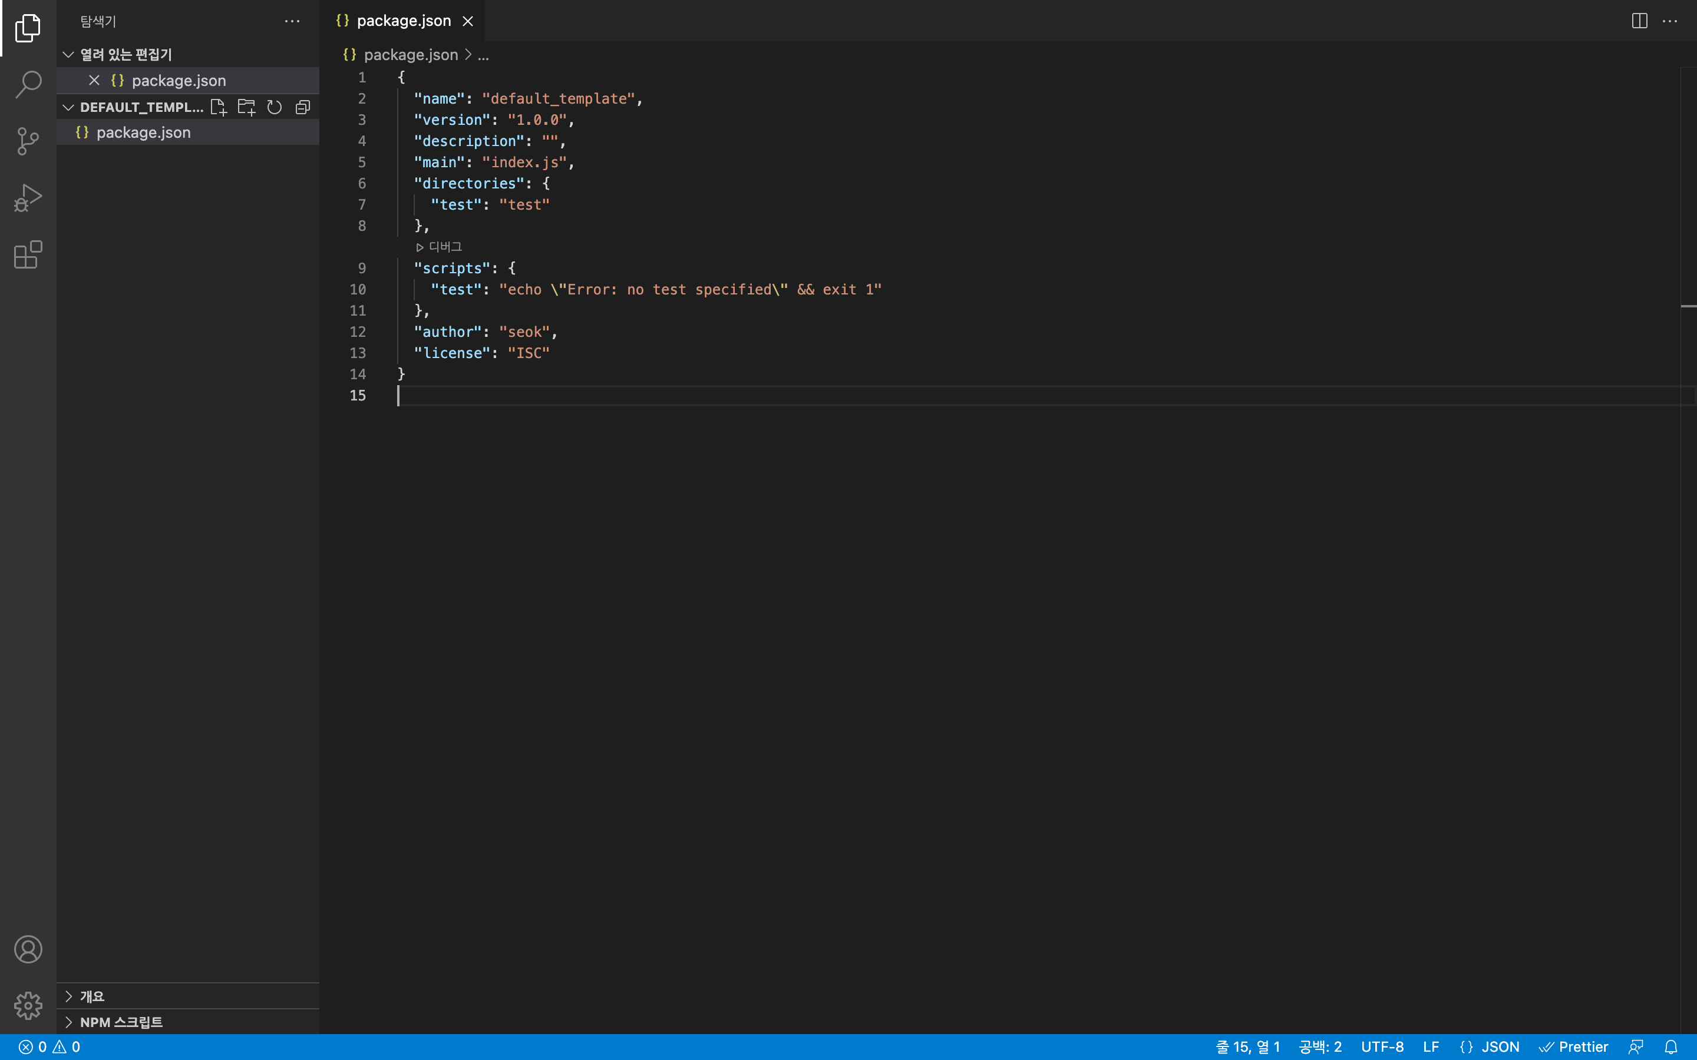Close the package.json editor tab

tap(468, 21)
